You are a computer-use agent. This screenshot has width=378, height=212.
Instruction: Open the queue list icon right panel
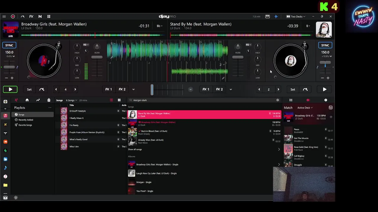[291, 100]
